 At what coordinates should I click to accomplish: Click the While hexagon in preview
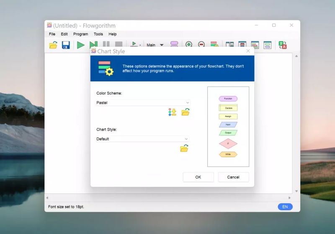[x=228, y=154]
